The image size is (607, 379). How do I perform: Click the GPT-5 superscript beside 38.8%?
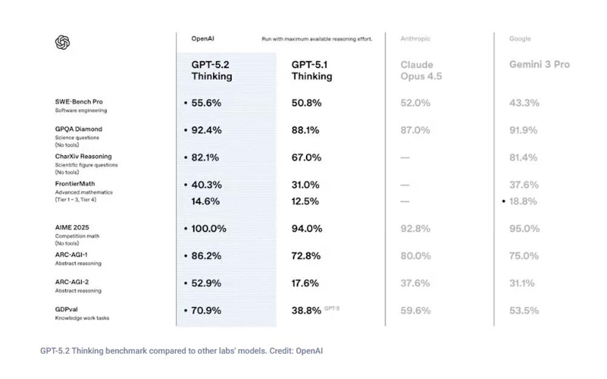click(x=332, y=309)
